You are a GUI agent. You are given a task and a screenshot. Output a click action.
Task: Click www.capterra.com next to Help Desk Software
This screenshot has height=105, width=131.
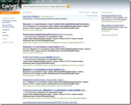pyautogui.click(x=47, y=17)
